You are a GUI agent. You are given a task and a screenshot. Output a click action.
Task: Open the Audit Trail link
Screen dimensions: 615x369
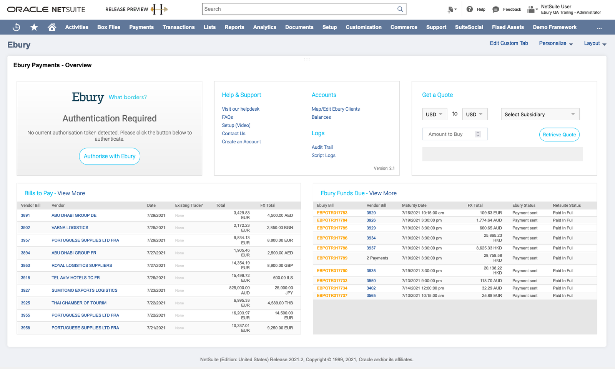pyautogui.click(x=322, y=147)
